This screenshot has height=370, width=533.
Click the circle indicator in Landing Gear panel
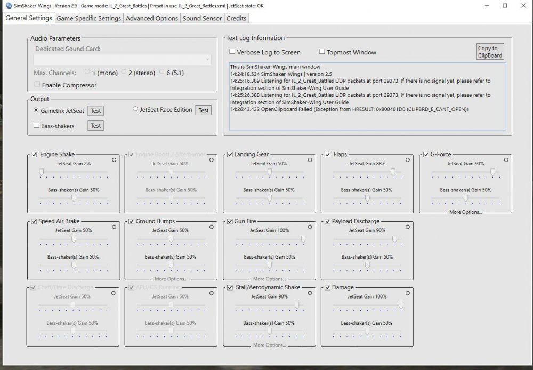click(x=309, y=159)
